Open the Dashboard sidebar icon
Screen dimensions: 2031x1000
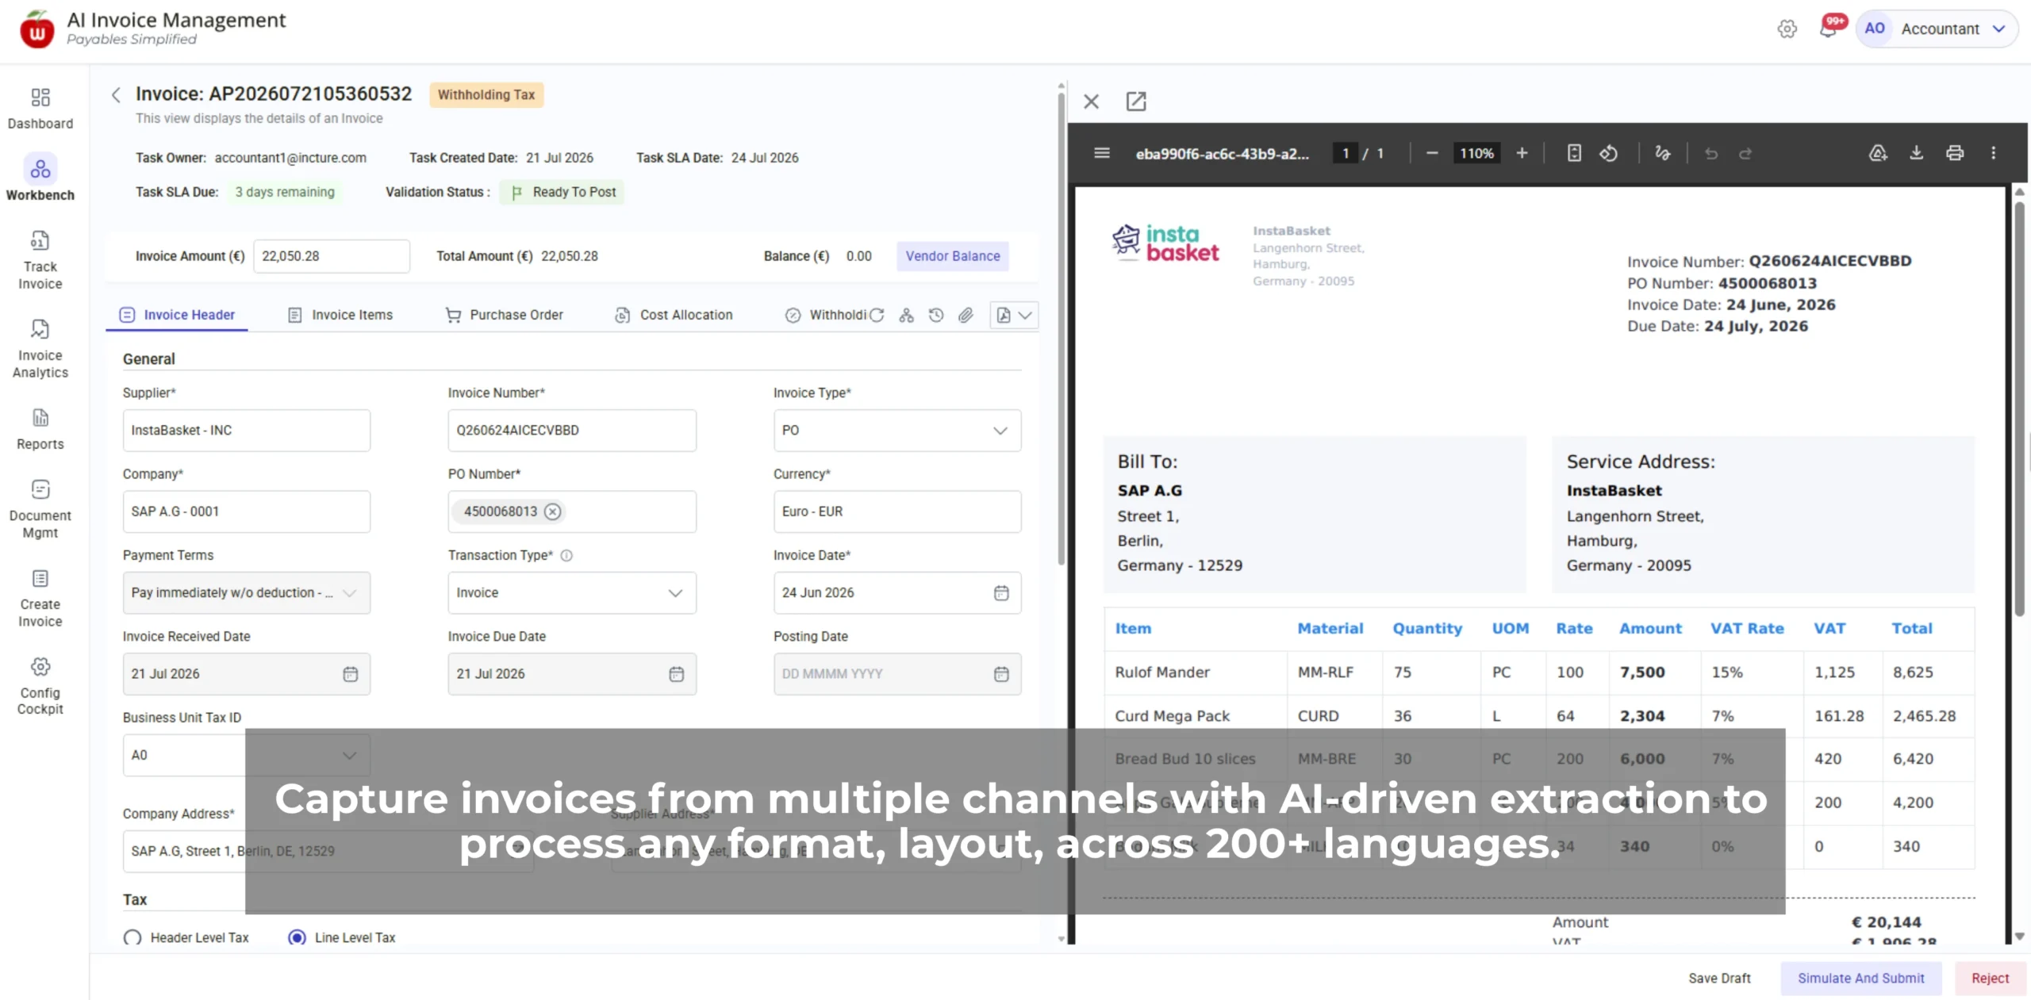point(40,109)
